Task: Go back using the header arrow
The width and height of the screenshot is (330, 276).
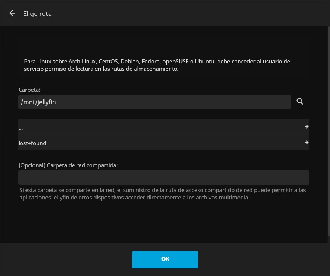Action: pyautogui.click(x=13, y=13)
